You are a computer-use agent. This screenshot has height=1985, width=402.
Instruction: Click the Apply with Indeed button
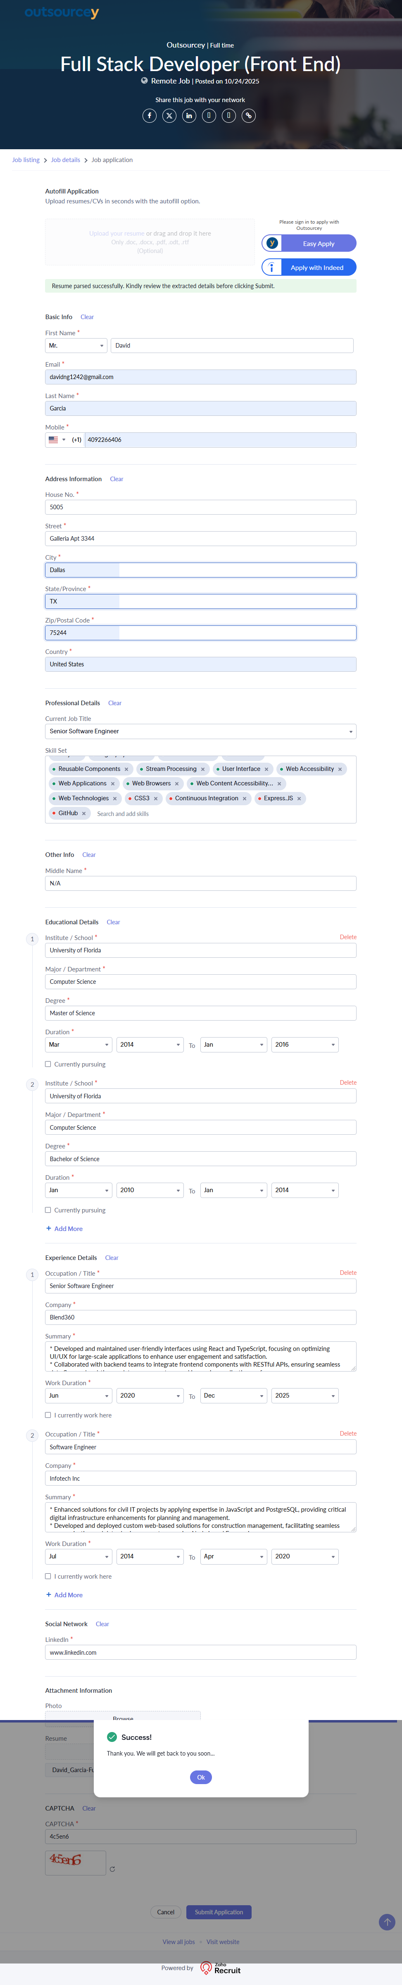point(309,267)
